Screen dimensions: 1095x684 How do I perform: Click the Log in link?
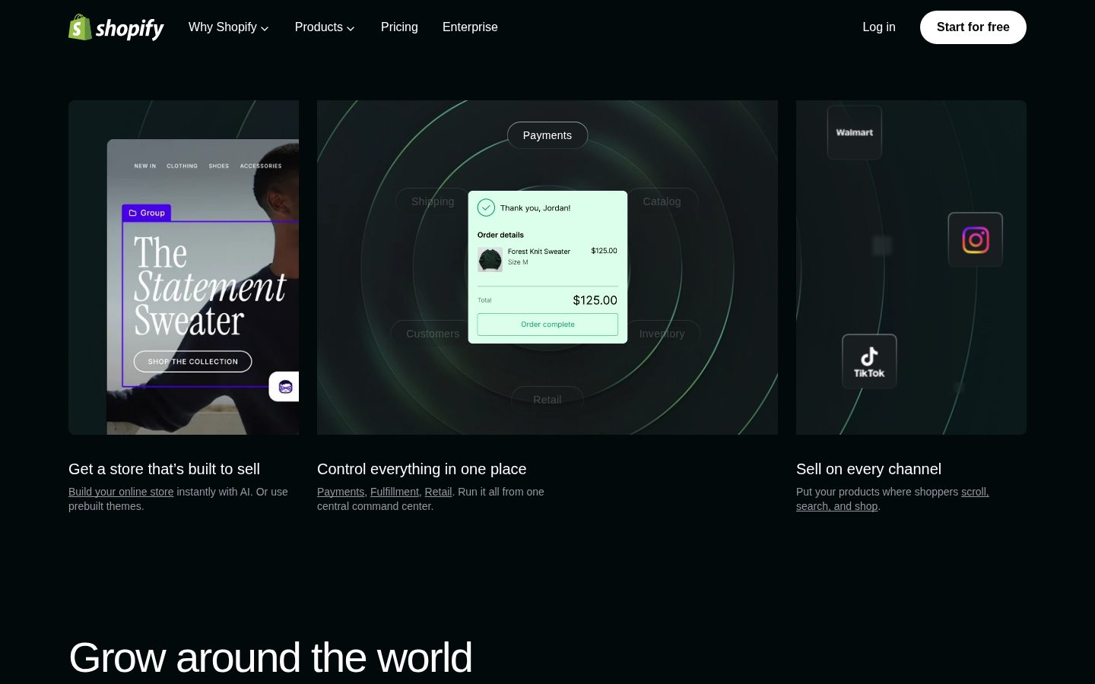pyautogui.click(x=879, y=27)
